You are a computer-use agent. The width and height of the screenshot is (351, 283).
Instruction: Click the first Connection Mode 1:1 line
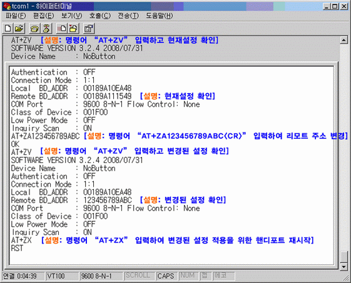(53, 80)
